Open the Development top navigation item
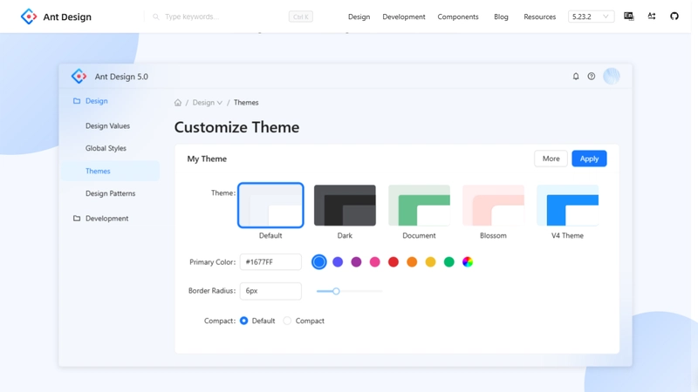698x392 pixels. point(404,17)
